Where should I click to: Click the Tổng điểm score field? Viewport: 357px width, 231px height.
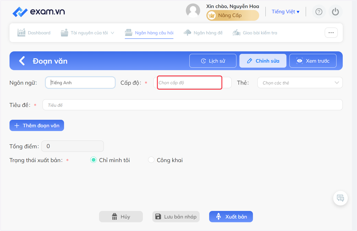(x=73, y=146)
